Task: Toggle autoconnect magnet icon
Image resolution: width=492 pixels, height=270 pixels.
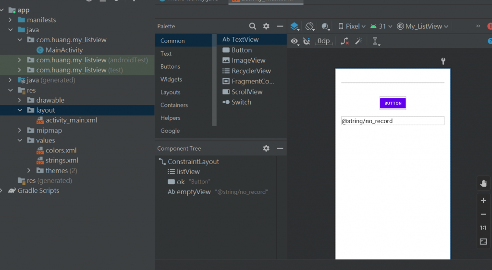Action: pos(307,41)
